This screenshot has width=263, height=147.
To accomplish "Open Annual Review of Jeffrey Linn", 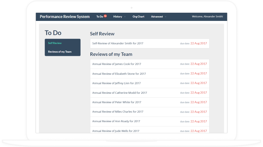I will coord(116,83).
